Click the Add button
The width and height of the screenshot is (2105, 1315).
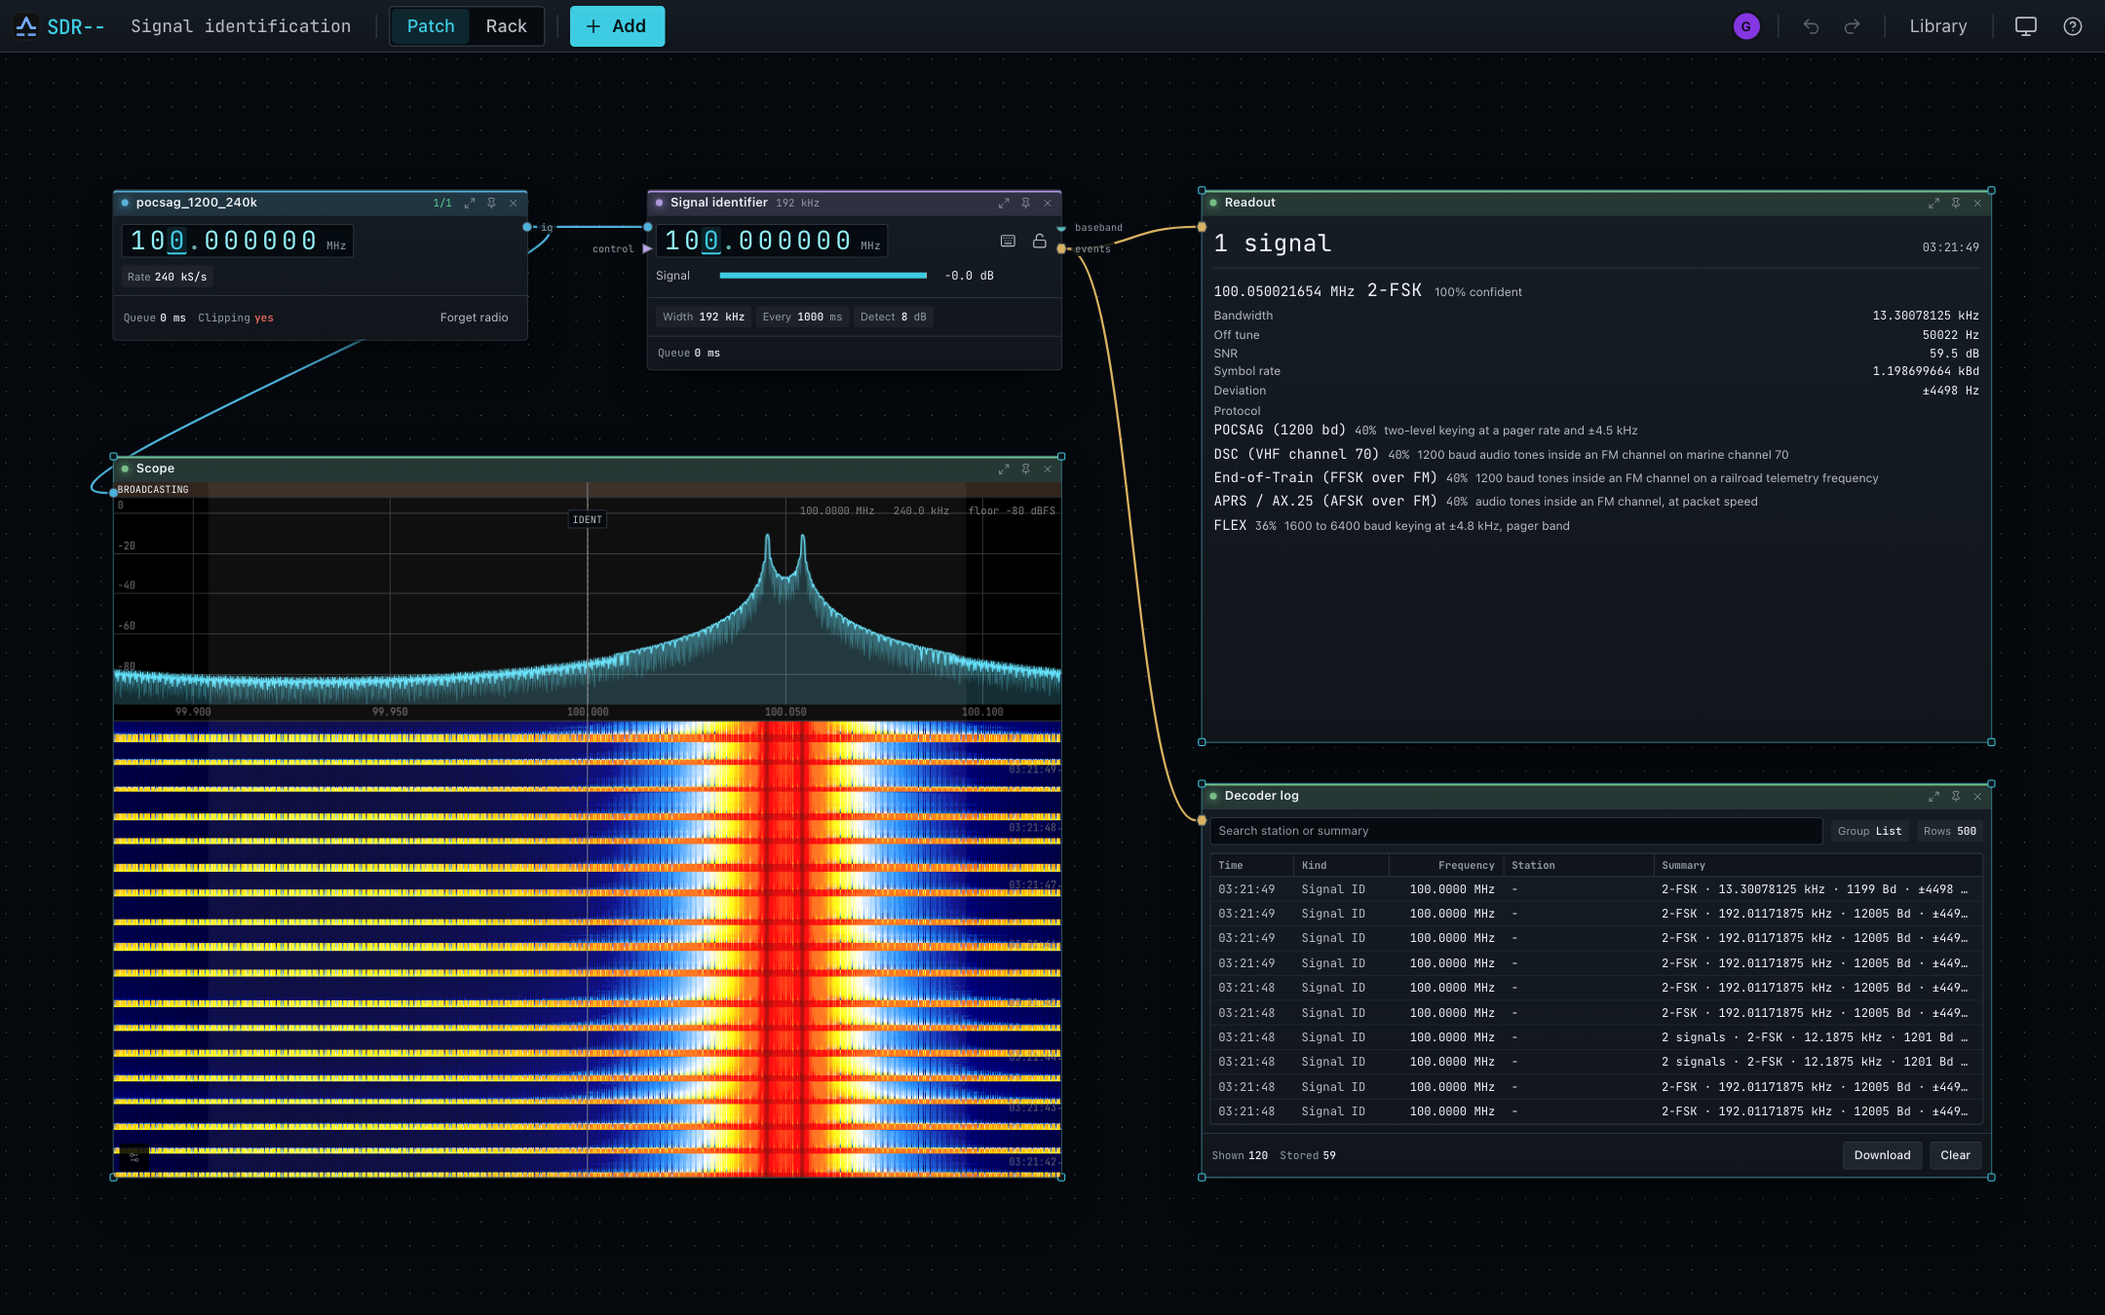point(617,26)
